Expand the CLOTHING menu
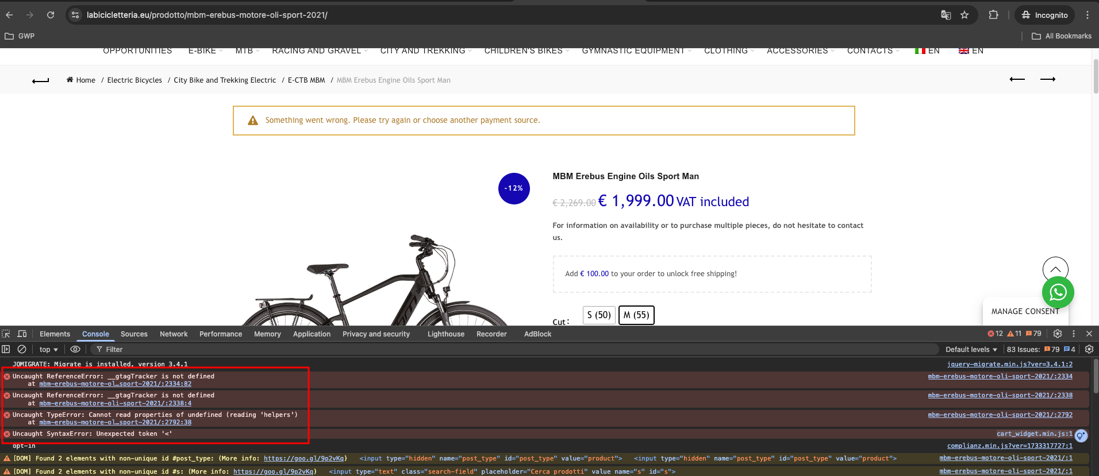1099x476 pixels. coord(729,51)
